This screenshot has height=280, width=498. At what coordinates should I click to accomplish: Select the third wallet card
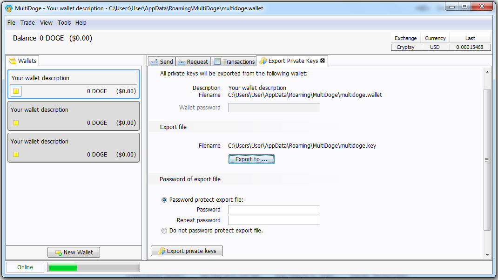coord(74,148)
